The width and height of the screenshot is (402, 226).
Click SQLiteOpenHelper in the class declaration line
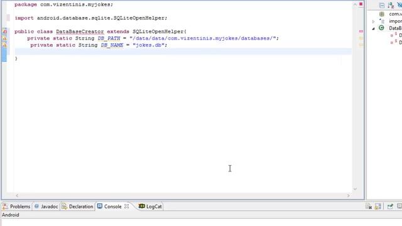158,31
